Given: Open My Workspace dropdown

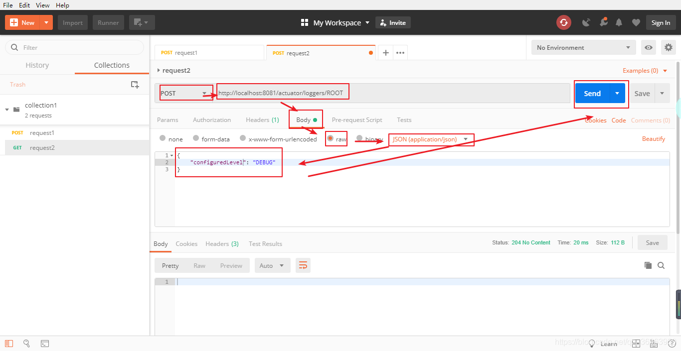Looking at the screenshot, I should coord(341,23).
